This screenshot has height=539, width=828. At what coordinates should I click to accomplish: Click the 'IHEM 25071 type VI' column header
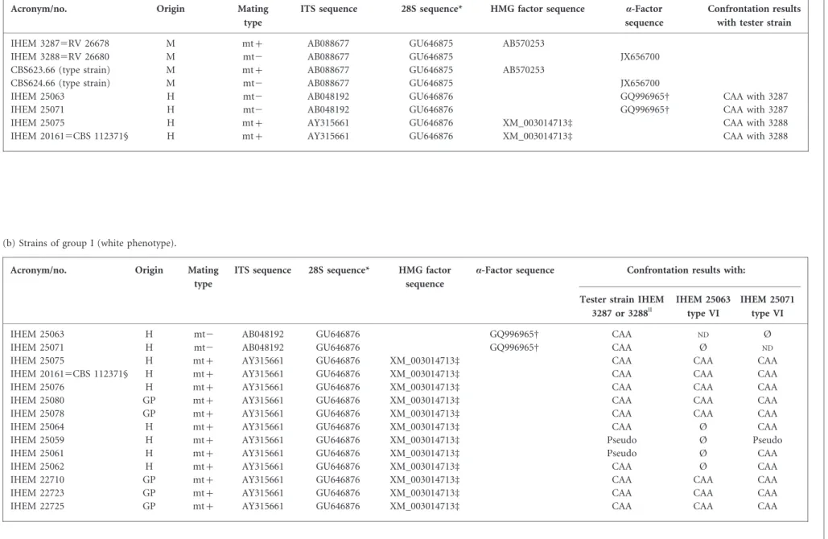pyautogui.click(x=768, y=306)
